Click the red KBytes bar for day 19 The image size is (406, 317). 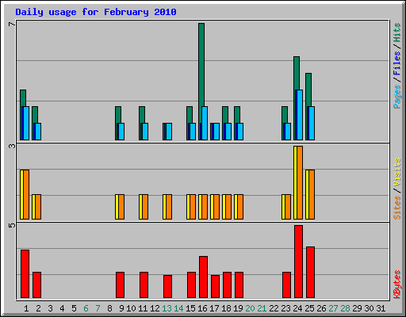[x=239, y=285]
